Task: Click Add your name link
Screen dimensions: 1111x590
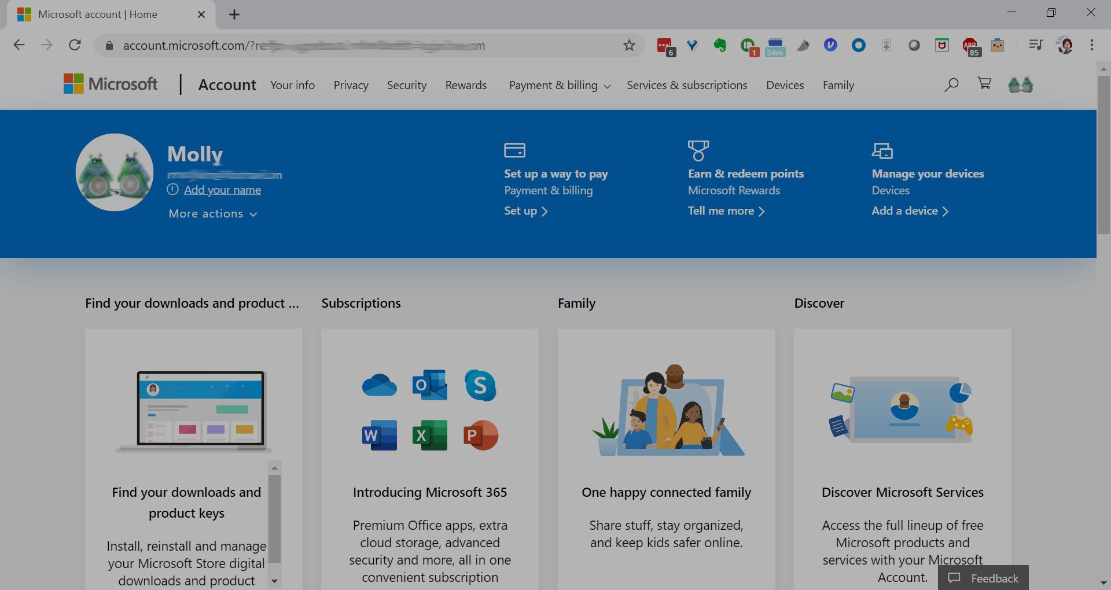Action: pos(222,190)
